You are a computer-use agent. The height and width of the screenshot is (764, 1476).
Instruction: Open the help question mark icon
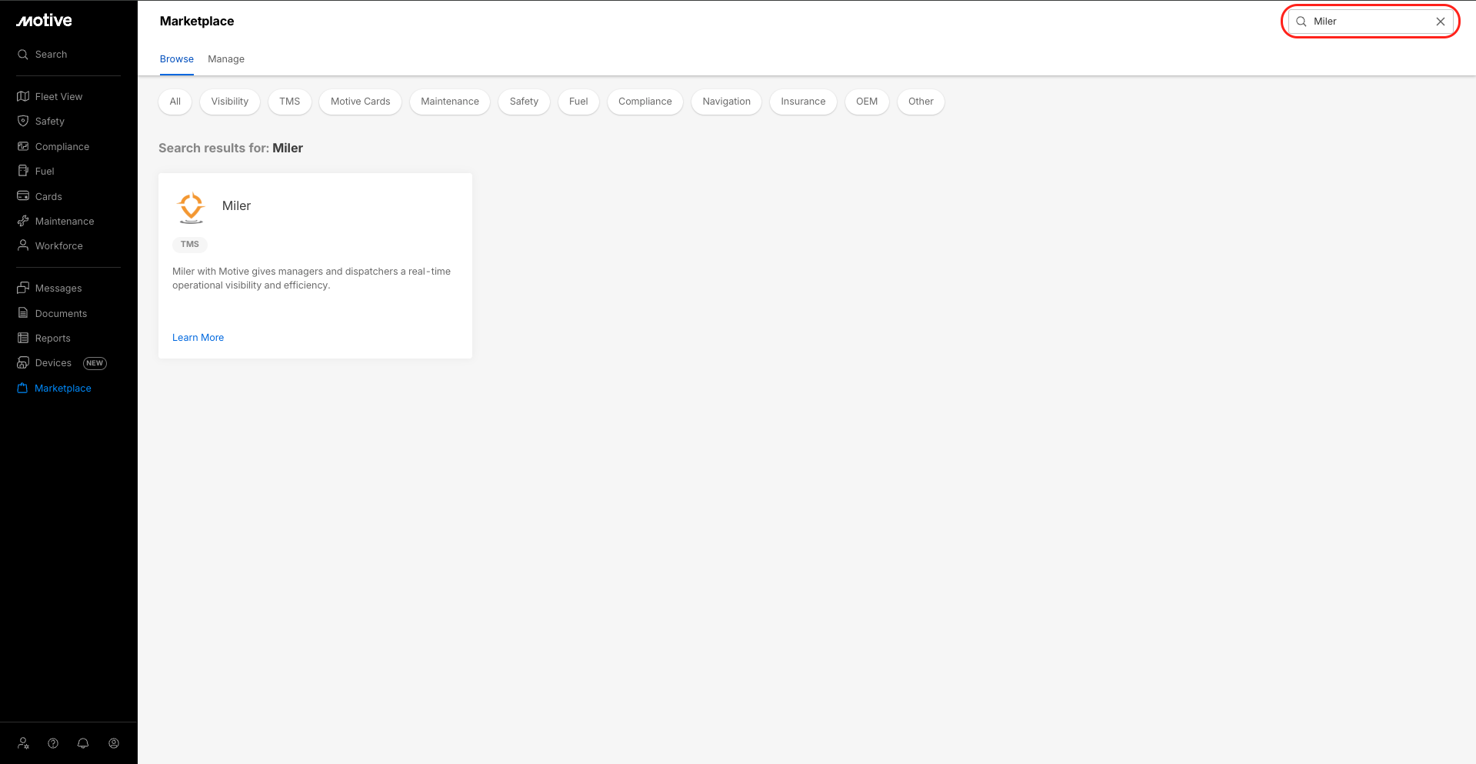click(x=53, y=743)
